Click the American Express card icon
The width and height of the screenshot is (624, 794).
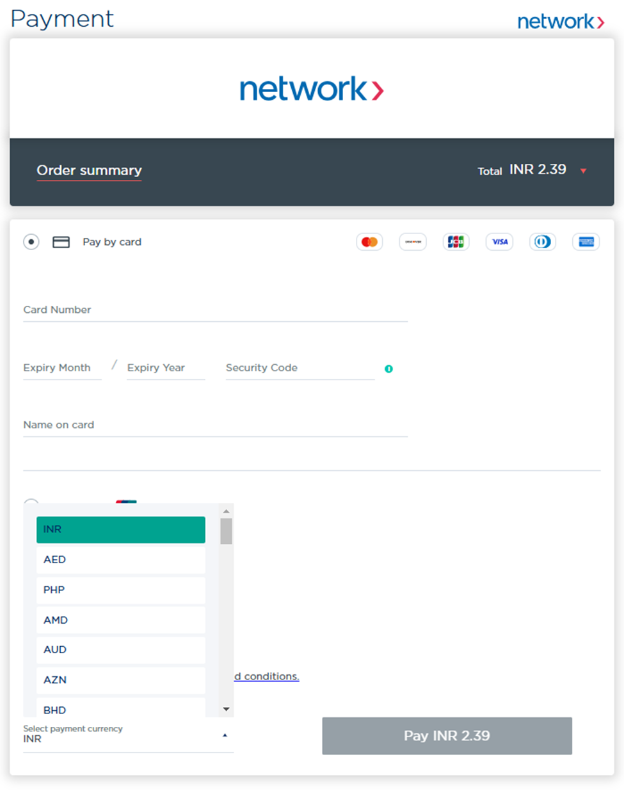point(586,242)
